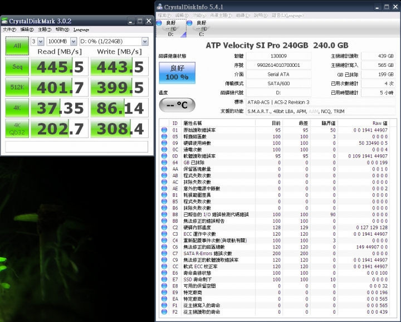Click status orb of attribute AB row

164,175
